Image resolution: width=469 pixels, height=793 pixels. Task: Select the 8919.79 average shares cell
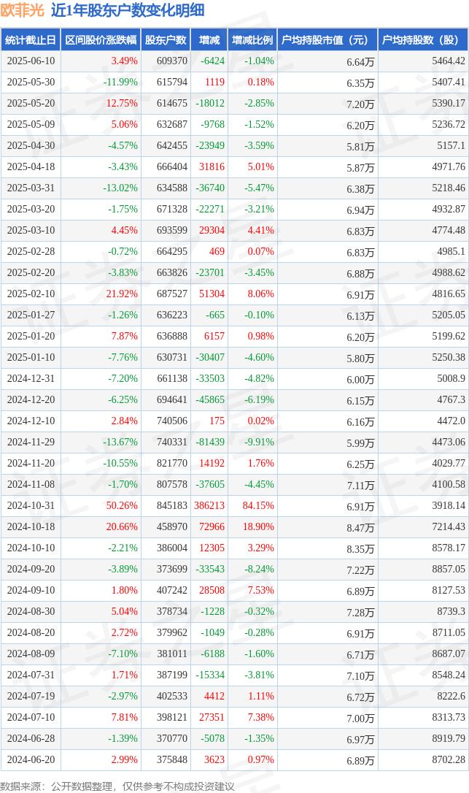coord(449,738)
